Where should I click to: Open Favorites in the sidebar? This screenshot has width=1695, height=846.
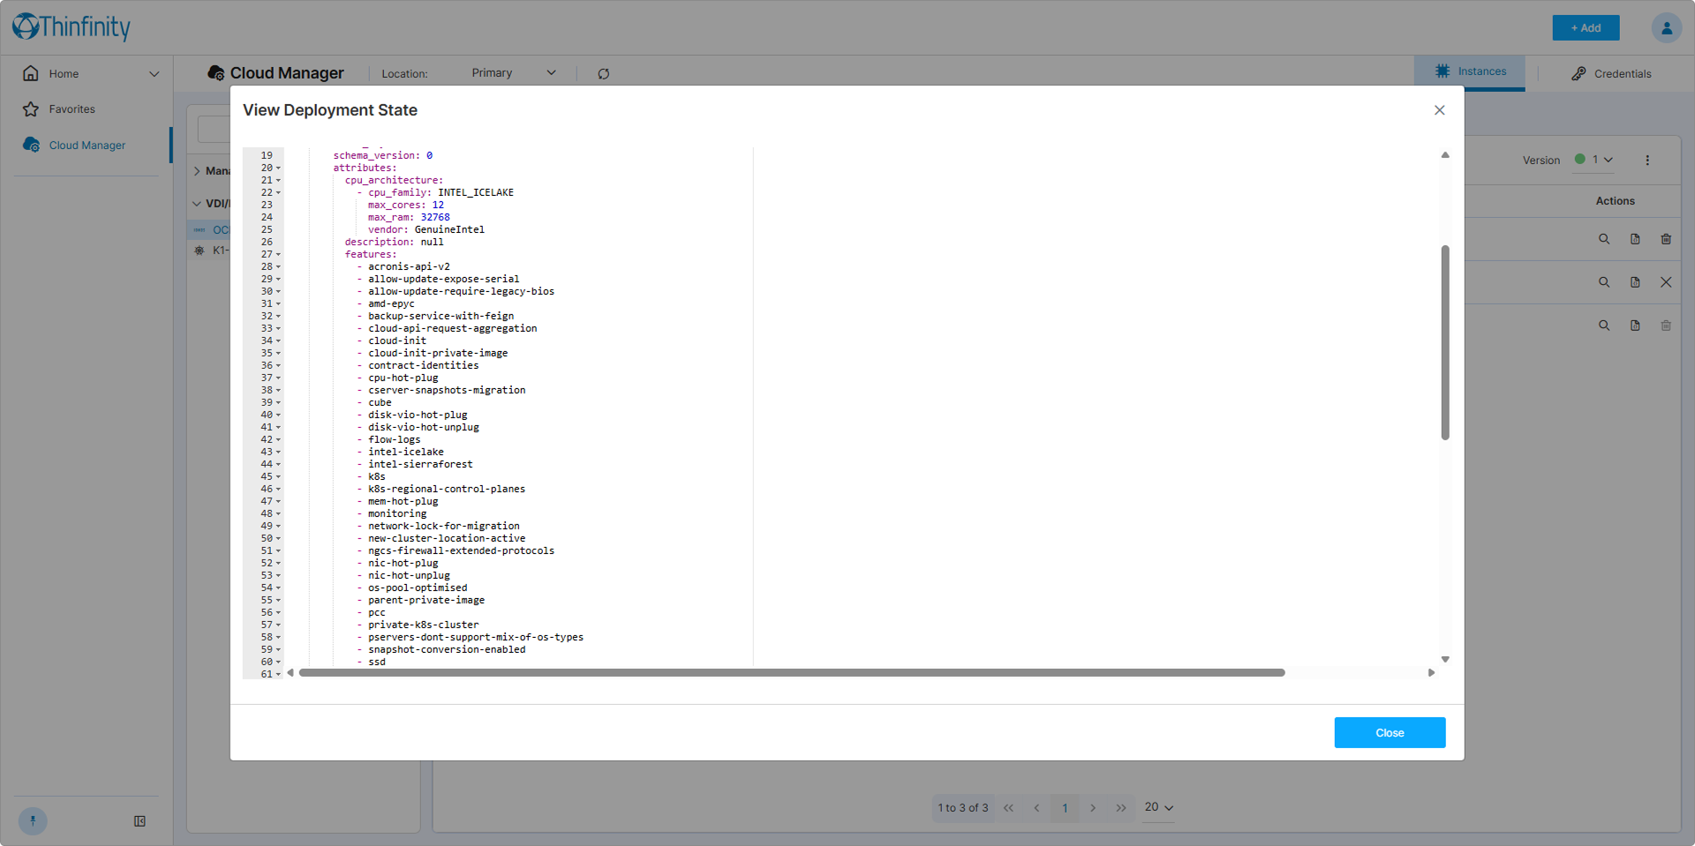72,109
